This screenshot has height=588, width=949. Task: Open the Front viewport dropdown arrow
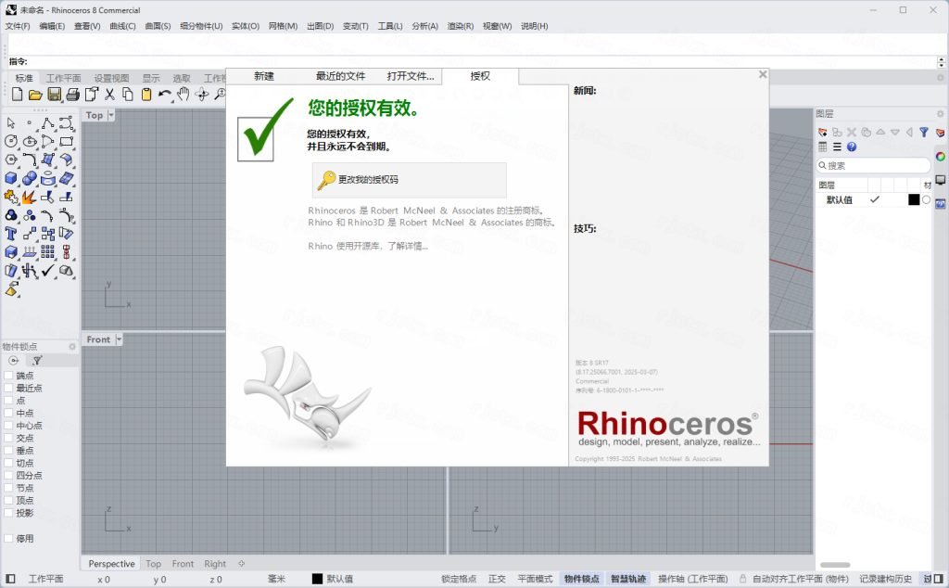point(119,339)
